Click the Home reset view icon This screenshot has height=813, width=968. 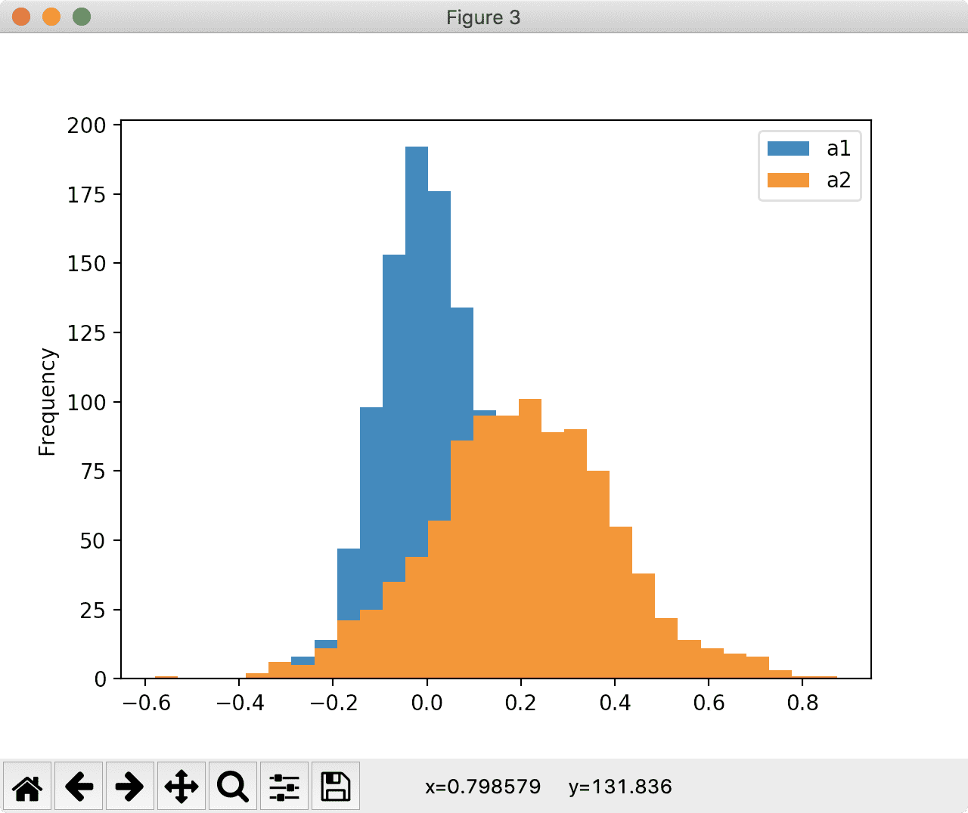[x=28, y=787]
